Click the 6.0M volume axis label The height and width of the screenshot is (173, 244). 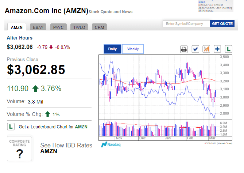pos(224,123)
